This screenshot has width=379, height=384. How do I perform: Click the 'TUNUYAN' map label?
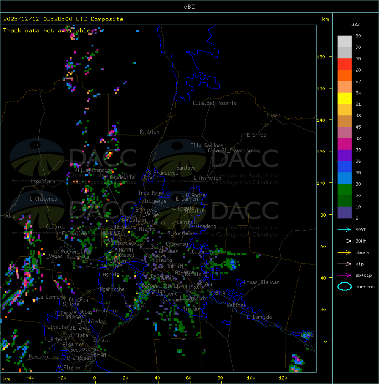point(97,355)
